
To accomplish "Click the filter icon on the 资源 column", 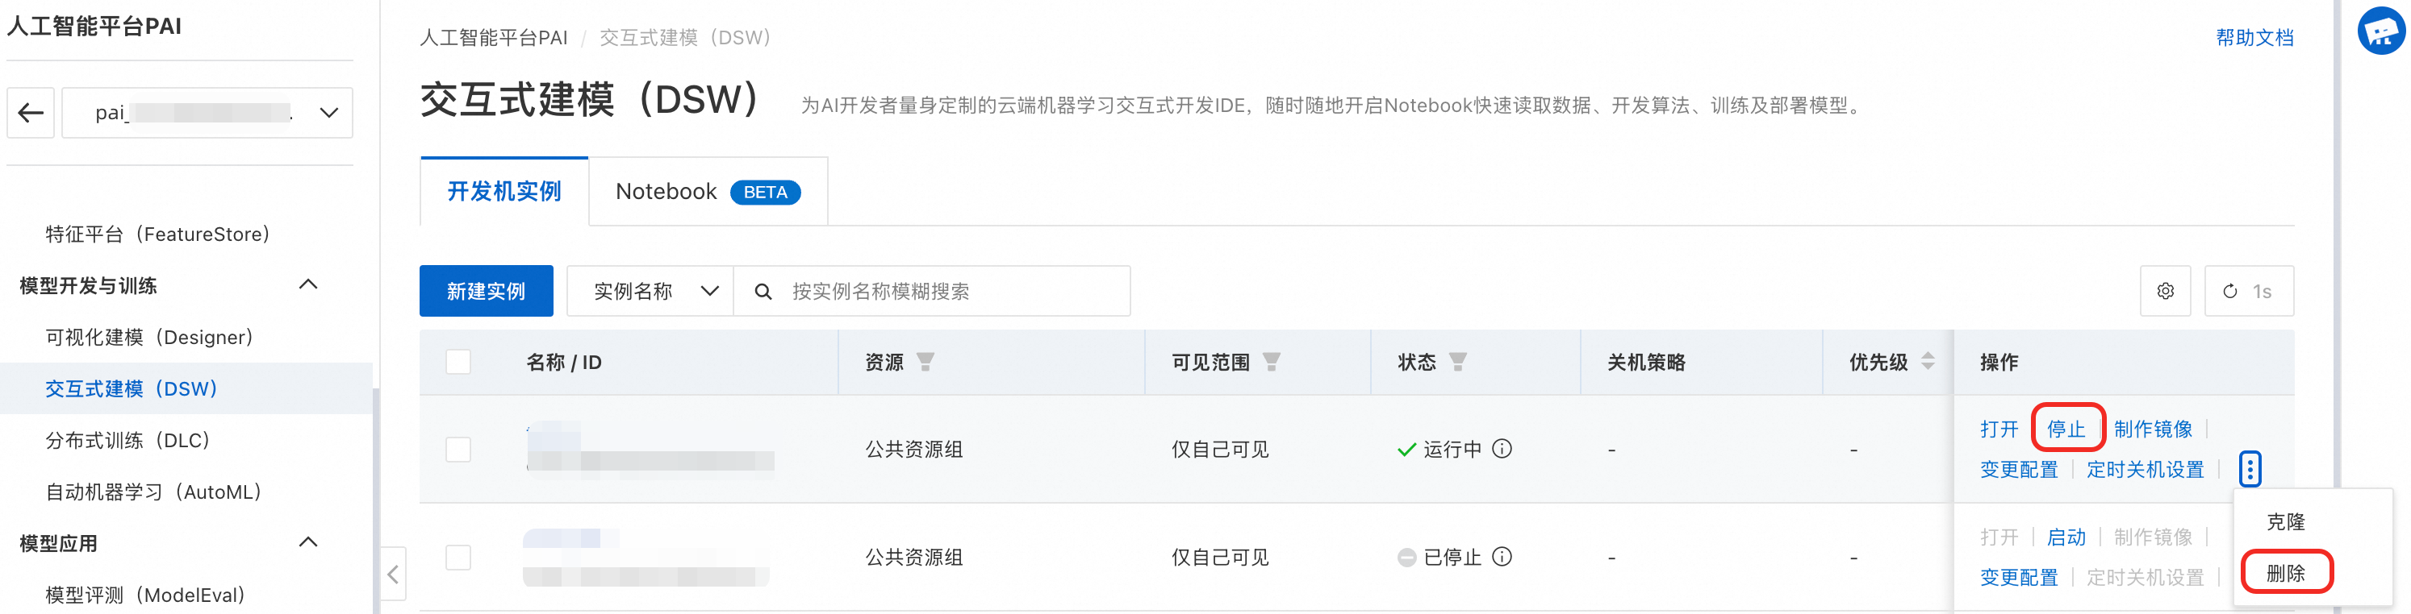I will (x=925, y=362).
